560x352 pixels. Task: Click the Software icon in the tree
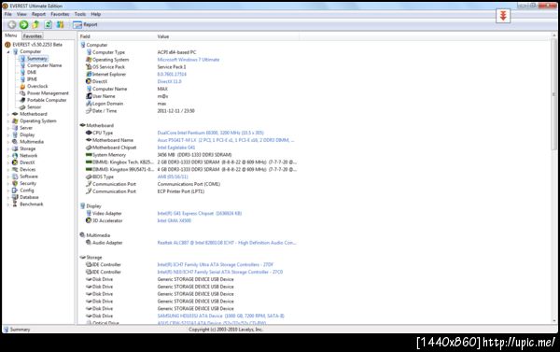point(15,176)
